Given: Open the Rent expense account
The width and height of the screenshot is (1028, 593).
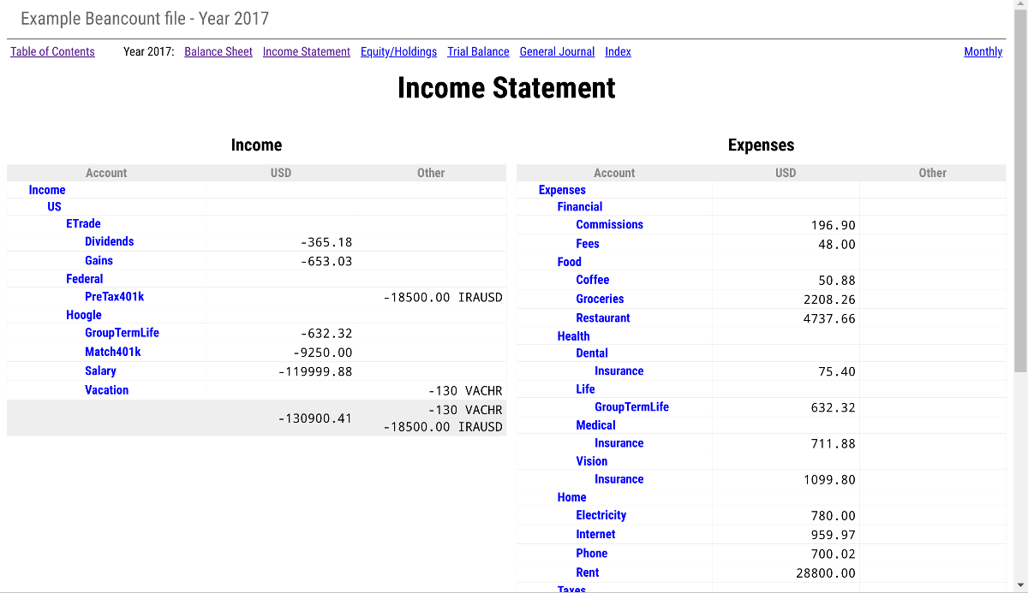Looking at the screenshot, I should (x=587, y=572).
